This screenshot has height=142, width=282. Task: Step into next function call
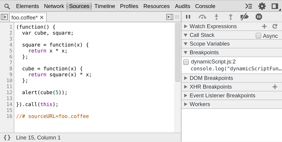[217, 17]
